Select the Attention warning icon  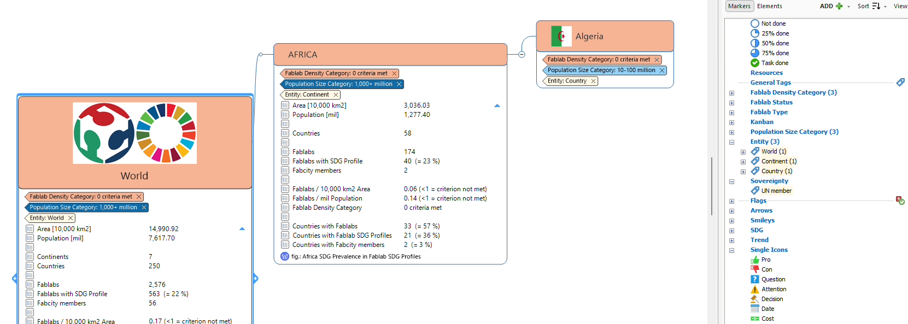[755, 290]
